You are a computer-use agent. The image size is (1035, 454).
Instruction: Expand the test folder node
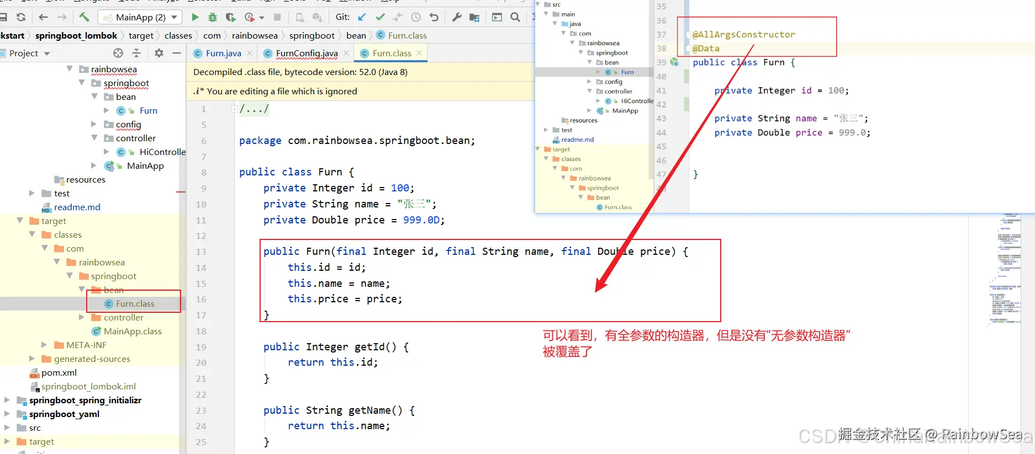point(32,193)
